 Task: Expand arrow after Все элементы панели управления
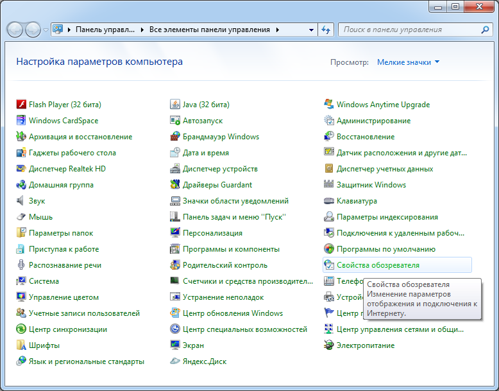coord(278,30)
